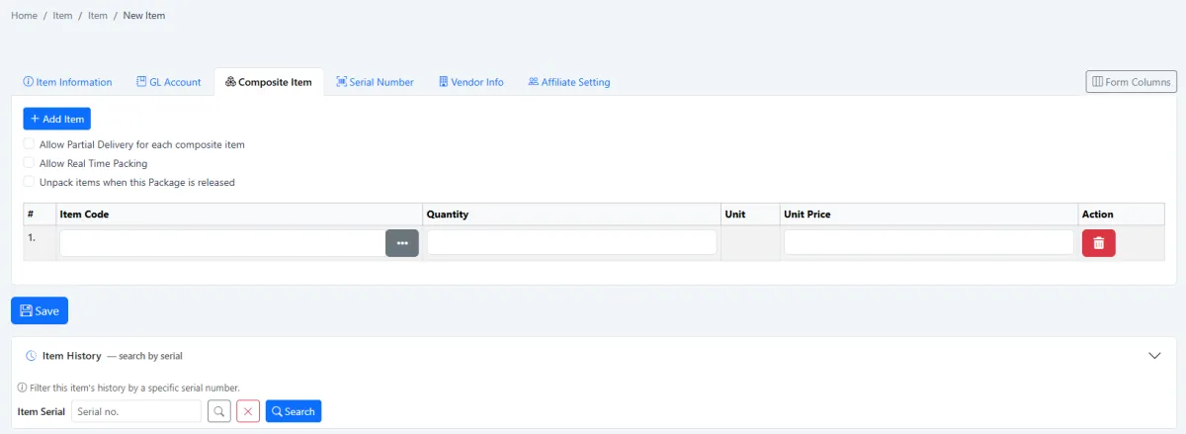Collapse the Item History panel chevron

tap(1154, 356)
